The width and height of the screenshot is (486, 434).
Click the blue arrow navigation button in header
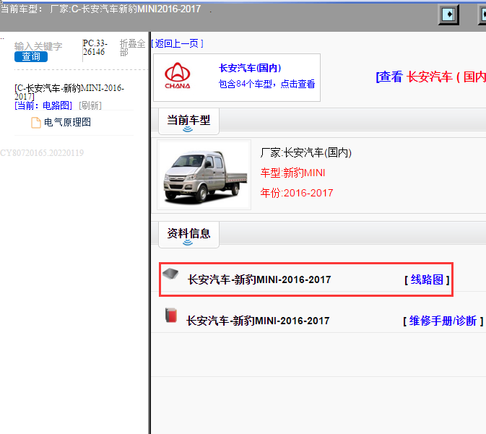pos(448,14)
